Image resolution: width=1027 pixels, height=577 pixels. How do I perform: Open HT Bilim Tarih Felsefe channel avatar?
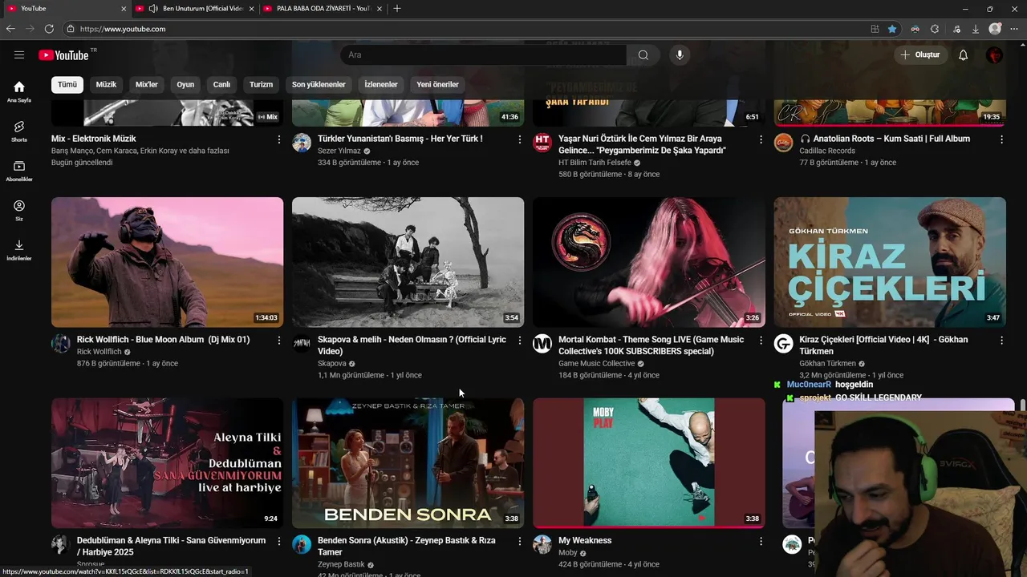tap(542, 143)
